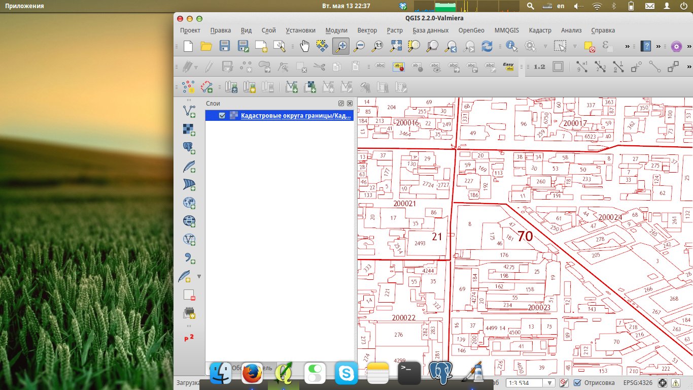The height and width of the screenshot is (390, 693).
Task: Click Add PostGIS Layer elephant icon
Action: [189, 148]
